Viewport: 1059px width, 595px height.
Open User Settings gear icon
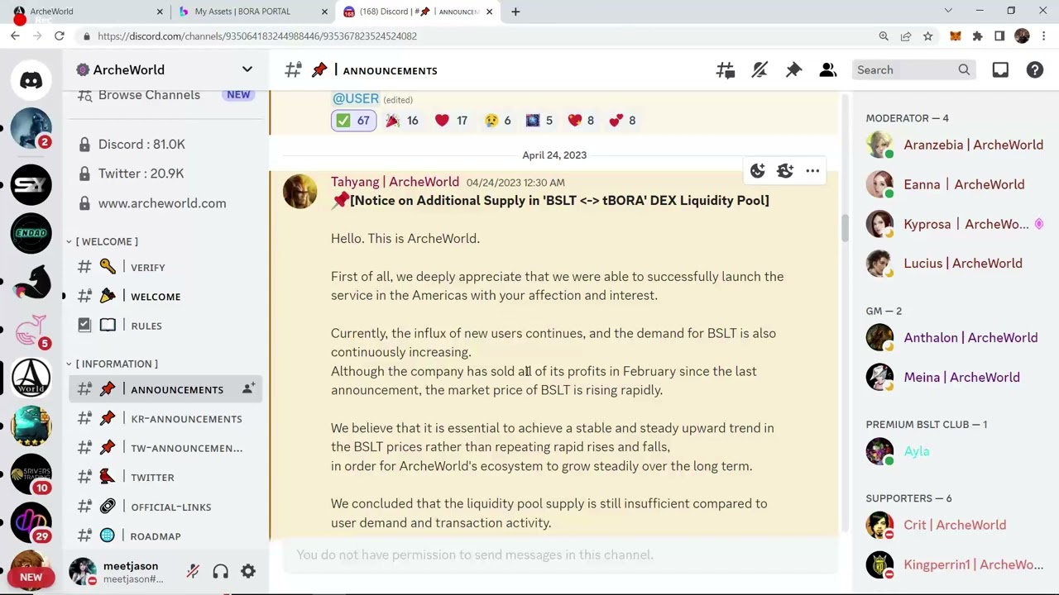coord(247,571)
